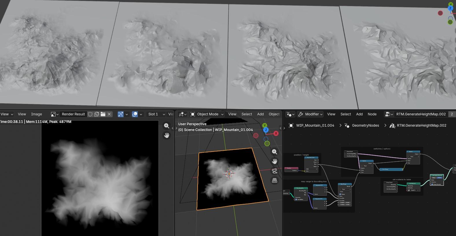The width and height of the screenshot is (456, 236).
Task: Click the RTM.GenerateHeightMap.002 node group name field
Action: point(421,114)
